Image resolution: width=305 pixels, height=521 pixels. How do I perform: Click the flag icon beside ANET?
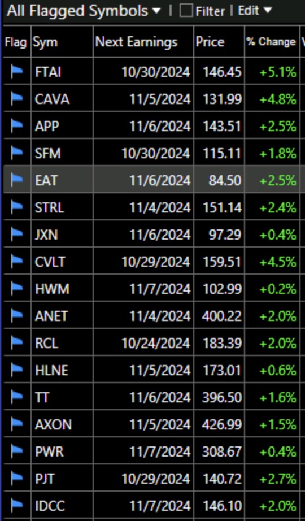click(16, 316)
